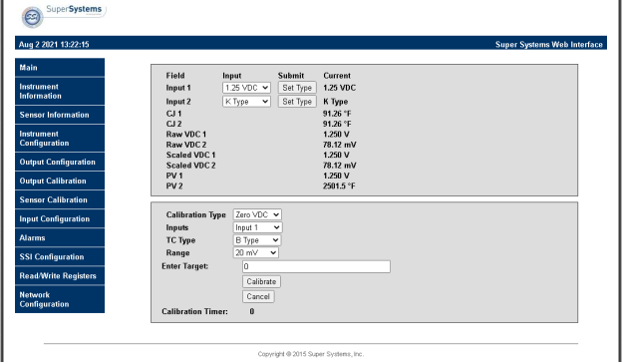Expand Input 2 type dropdown
Screen dimensions: 622x362
[x=246, y=102]
